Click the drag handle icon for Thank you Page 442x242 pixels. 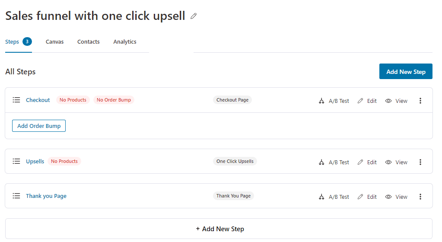tap(16, 196)
